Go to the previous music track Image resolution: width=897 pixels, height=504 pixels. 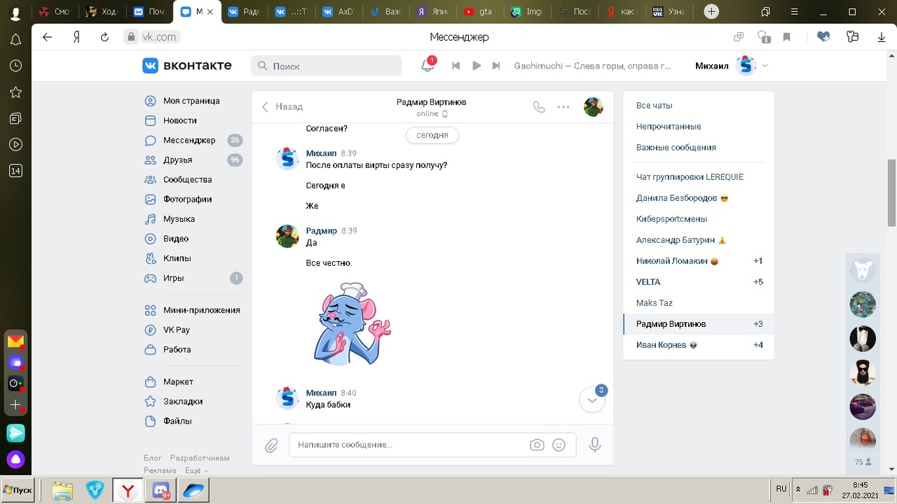coord(456,66)
